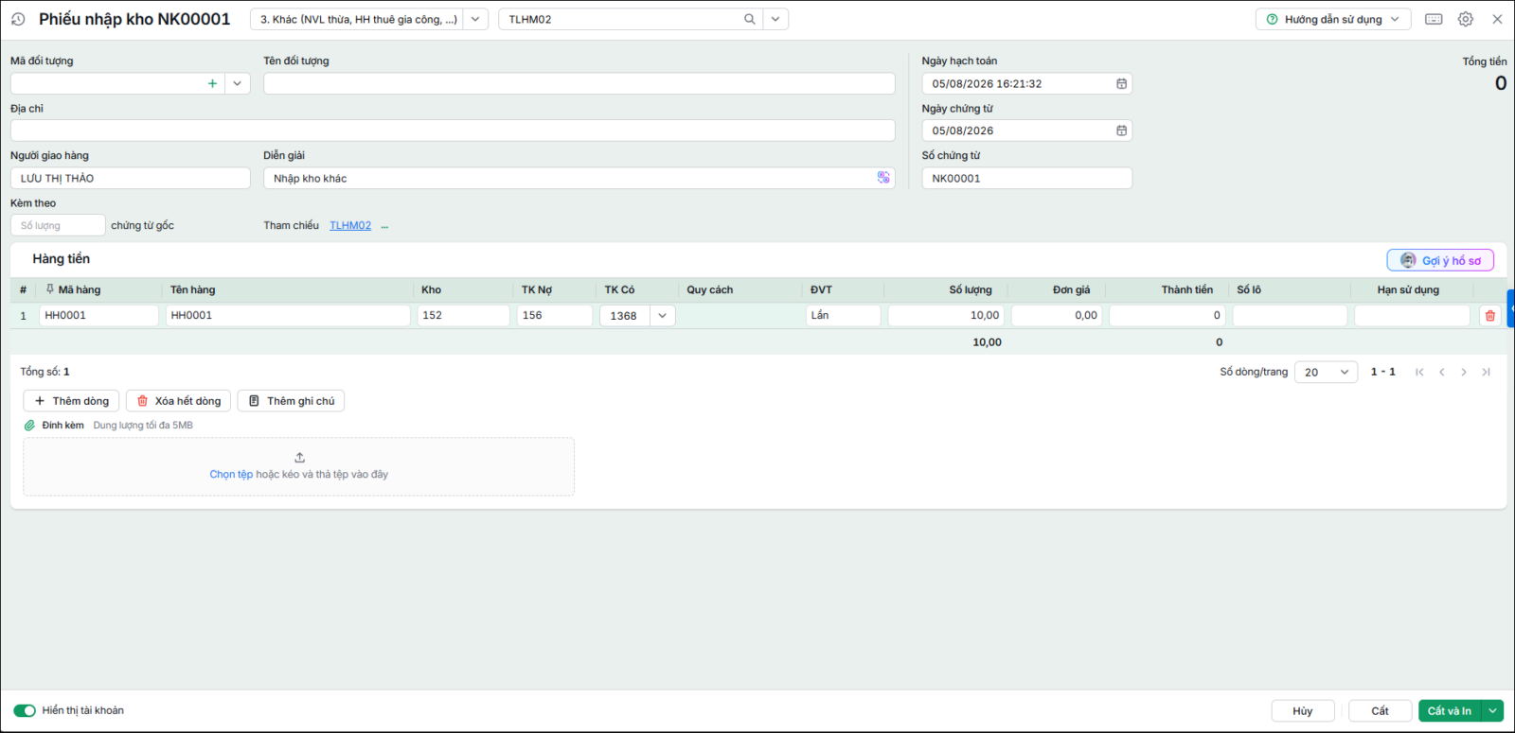This screenshot has width=1515, height=733.
Task: Click the 'Tổng số: 1' text
Action: tap(45, 372)
